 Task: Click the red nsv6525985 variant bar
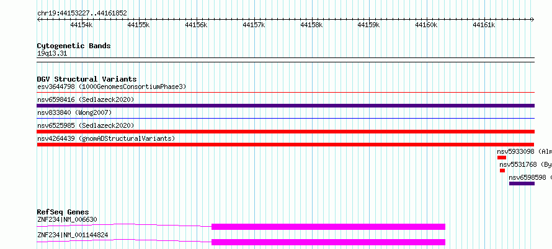285,132
